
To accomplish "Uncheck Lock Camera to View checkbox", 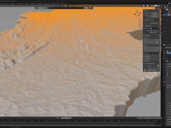I will tap(151, 32).
